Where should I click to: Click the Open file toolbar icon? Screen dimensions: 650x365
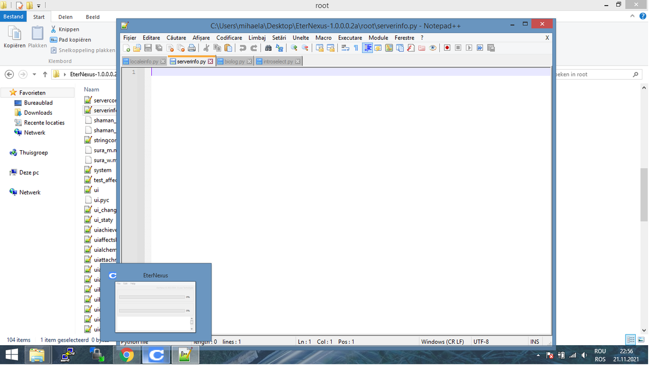click(x=137, y=48)
